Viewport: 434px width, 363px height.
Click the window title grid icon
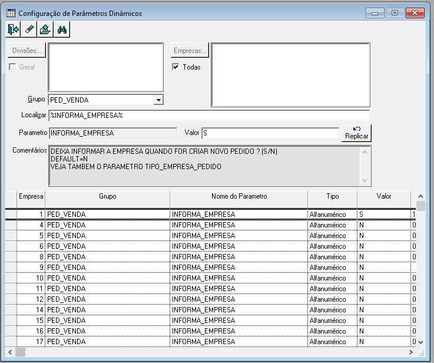[11, 13]
